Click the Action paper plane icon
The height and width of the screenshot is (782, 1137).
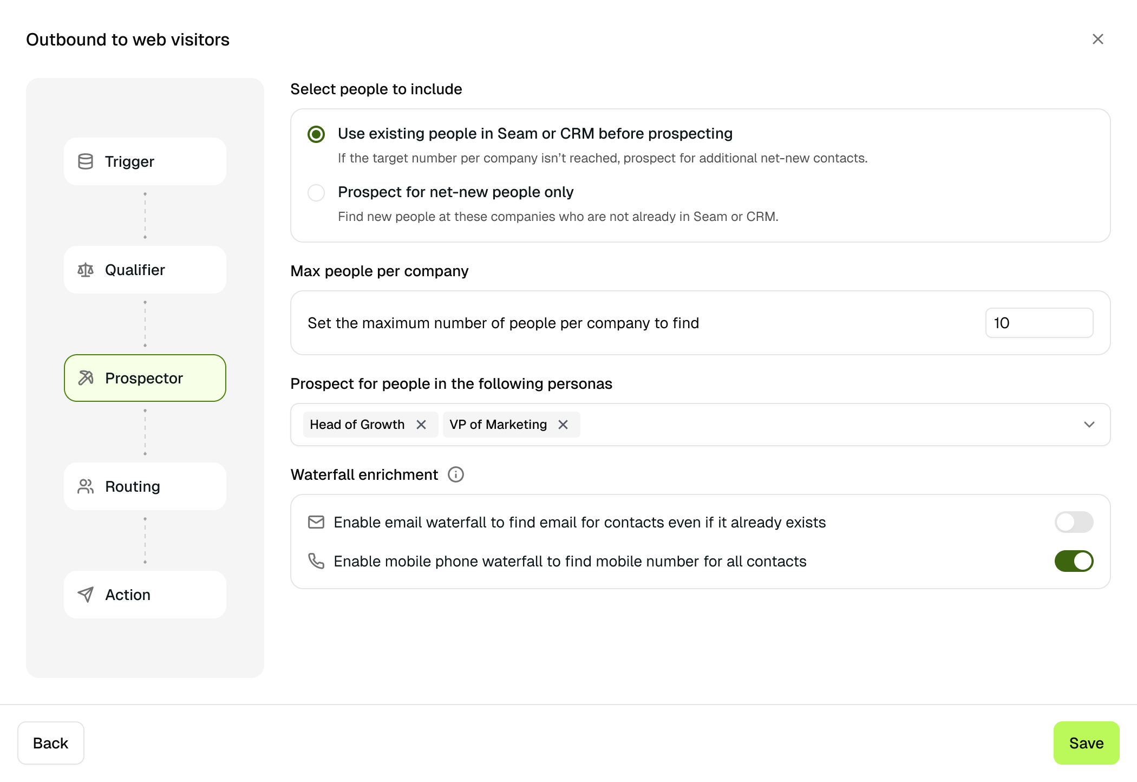(86, 595)
